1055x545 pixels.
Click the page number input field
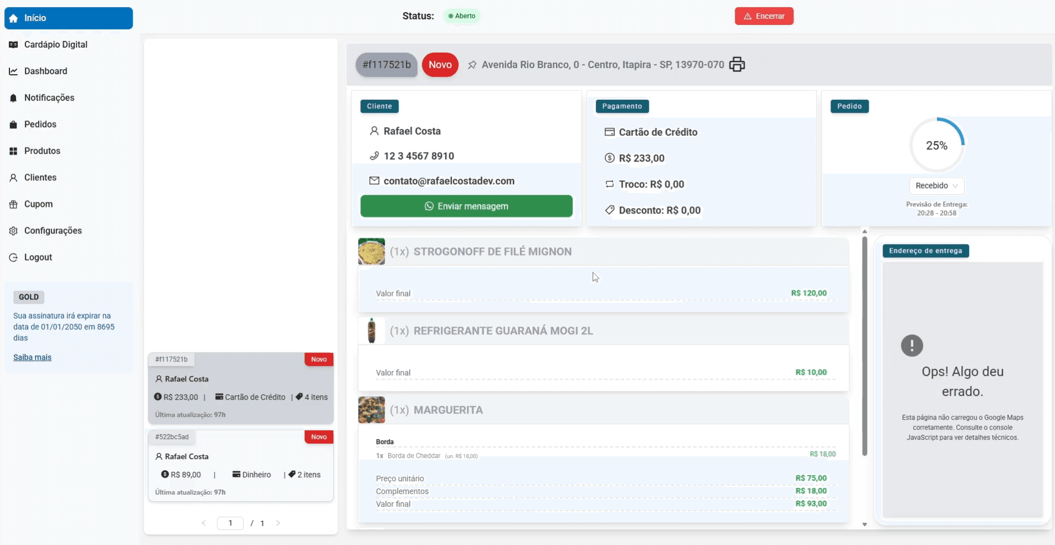230,523
